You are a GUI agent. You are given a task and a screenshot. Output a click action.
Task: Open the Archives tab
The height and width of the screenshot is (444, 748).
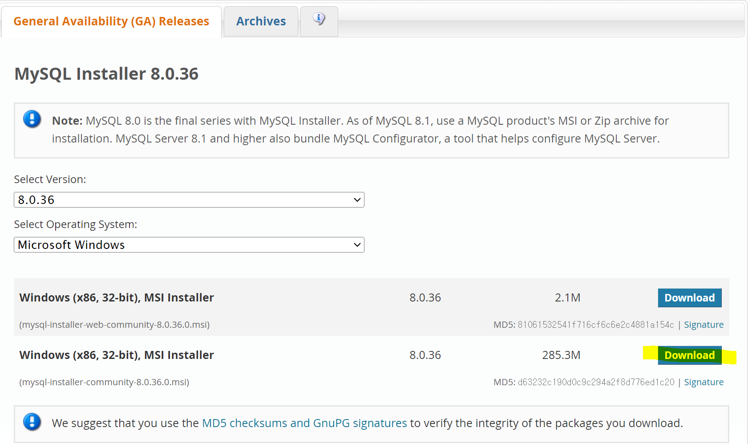point(261,21)
